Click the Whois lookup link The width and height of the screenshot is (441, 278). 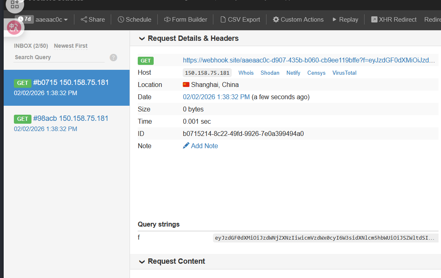pyautogui.click(x=246, y=73)
